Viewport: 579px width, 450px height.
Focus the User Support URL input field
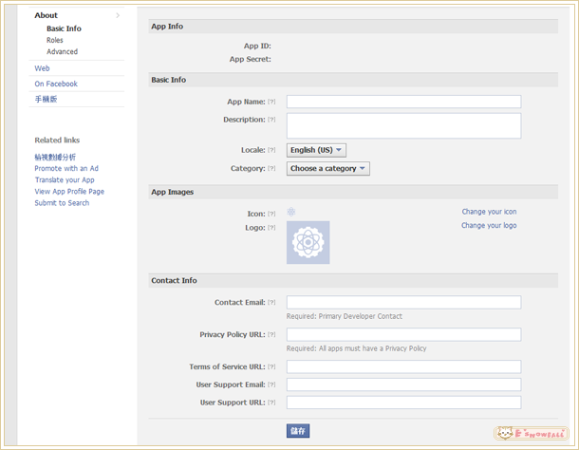[404, 403]
